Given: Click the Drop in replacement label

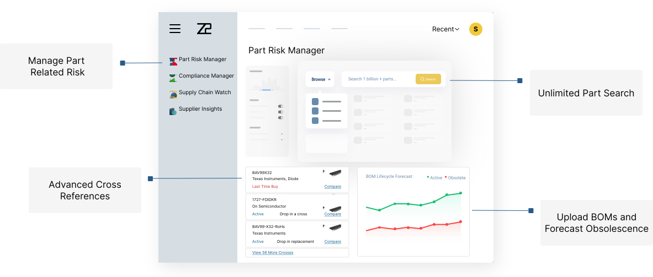Looking at the screenshot, I should 295,241.
